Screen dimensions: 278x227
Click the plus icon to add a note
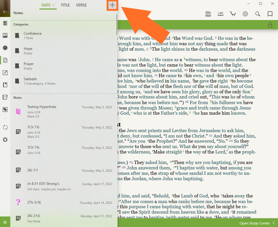point(112,5)
